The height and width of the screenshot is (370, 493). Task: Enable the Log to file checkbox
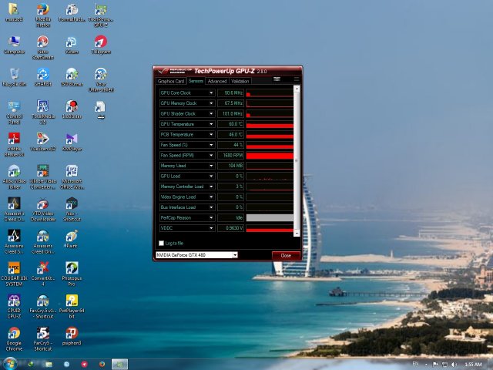pos(161,243)
